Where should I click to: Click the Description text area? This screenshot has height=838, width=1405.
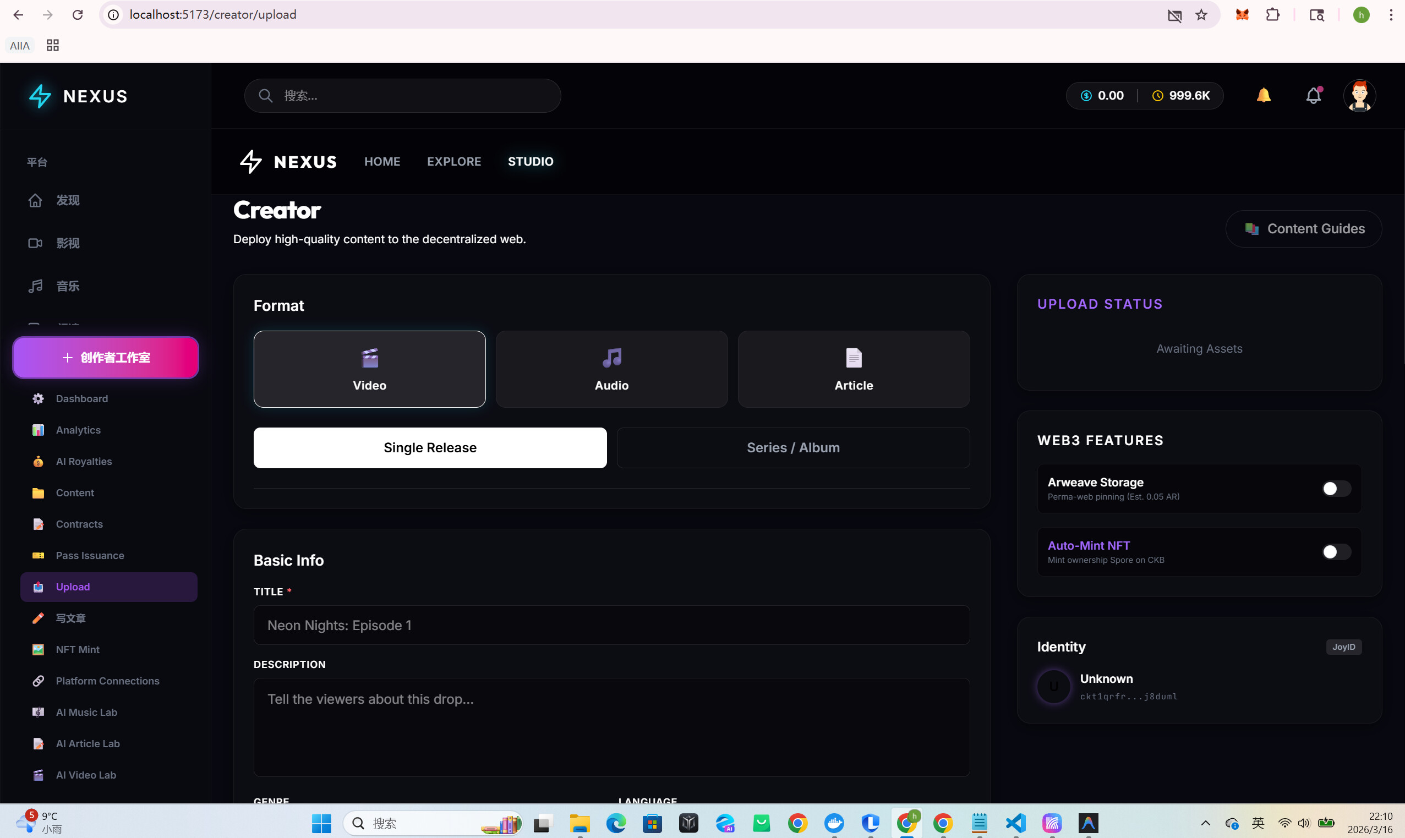(611, 727)
